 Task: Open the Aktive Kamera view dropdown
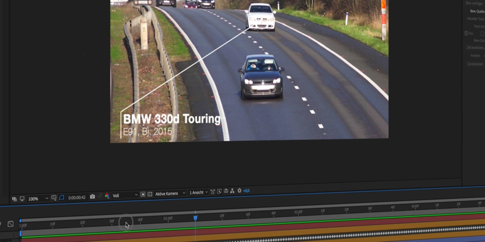click(170, 194)
